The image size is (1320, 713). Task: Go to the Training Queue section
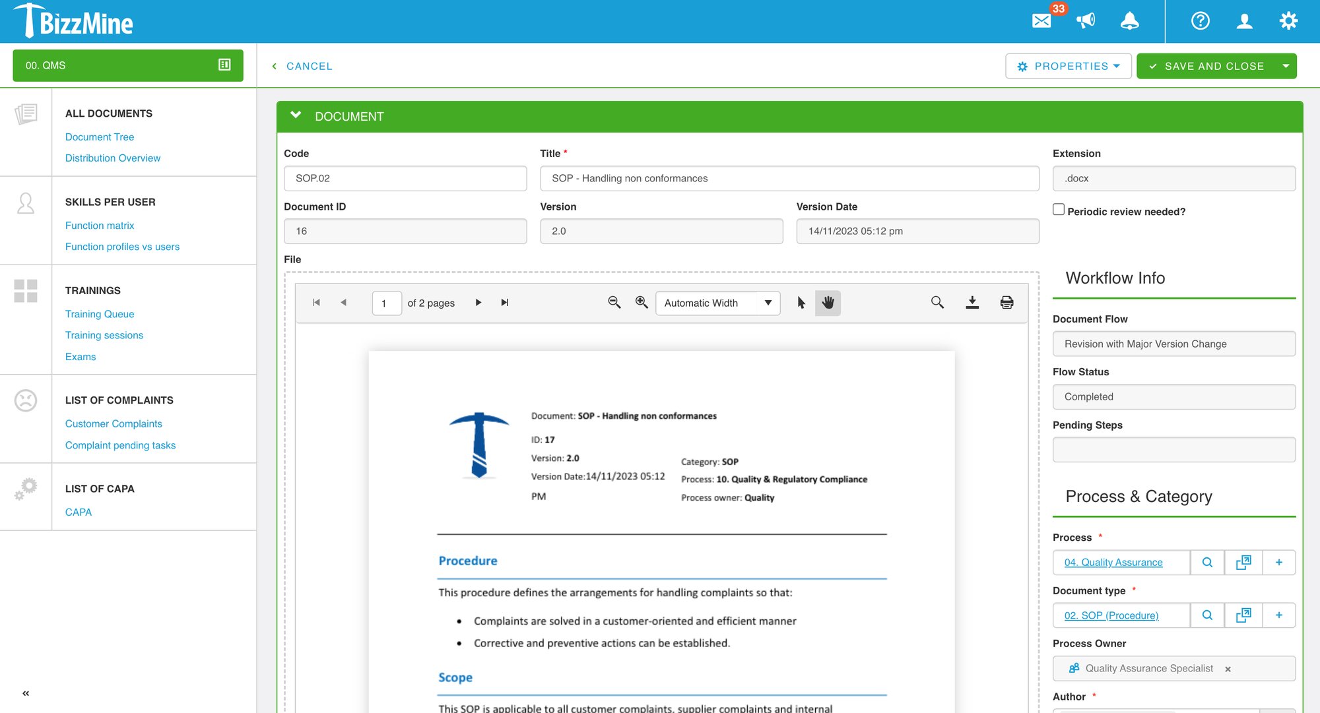[99, 314]
